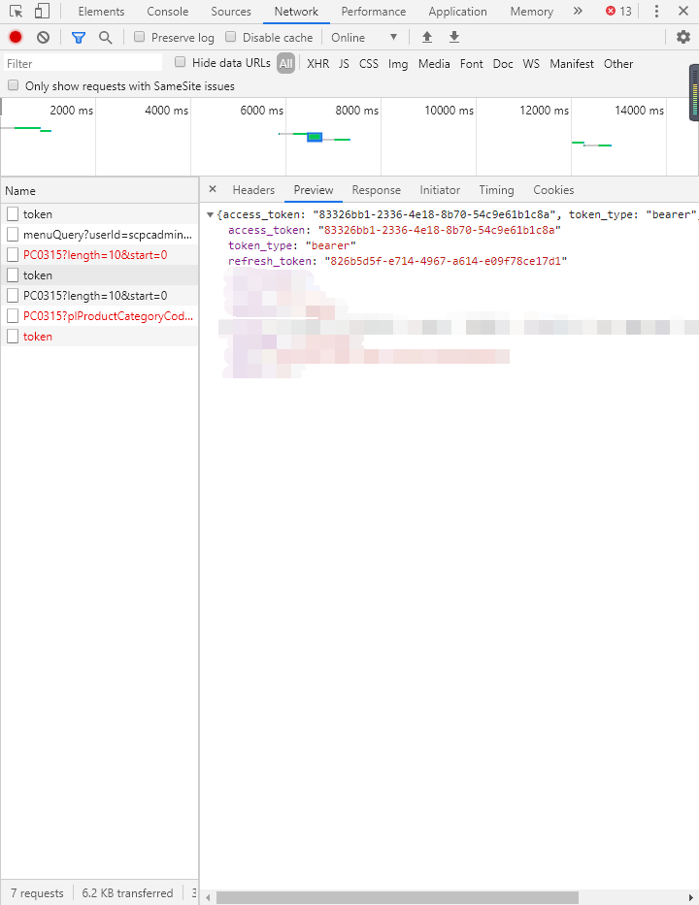This screenshot has height=905, width=699.
Task: Select the Network tab
Action: (296, 12)
